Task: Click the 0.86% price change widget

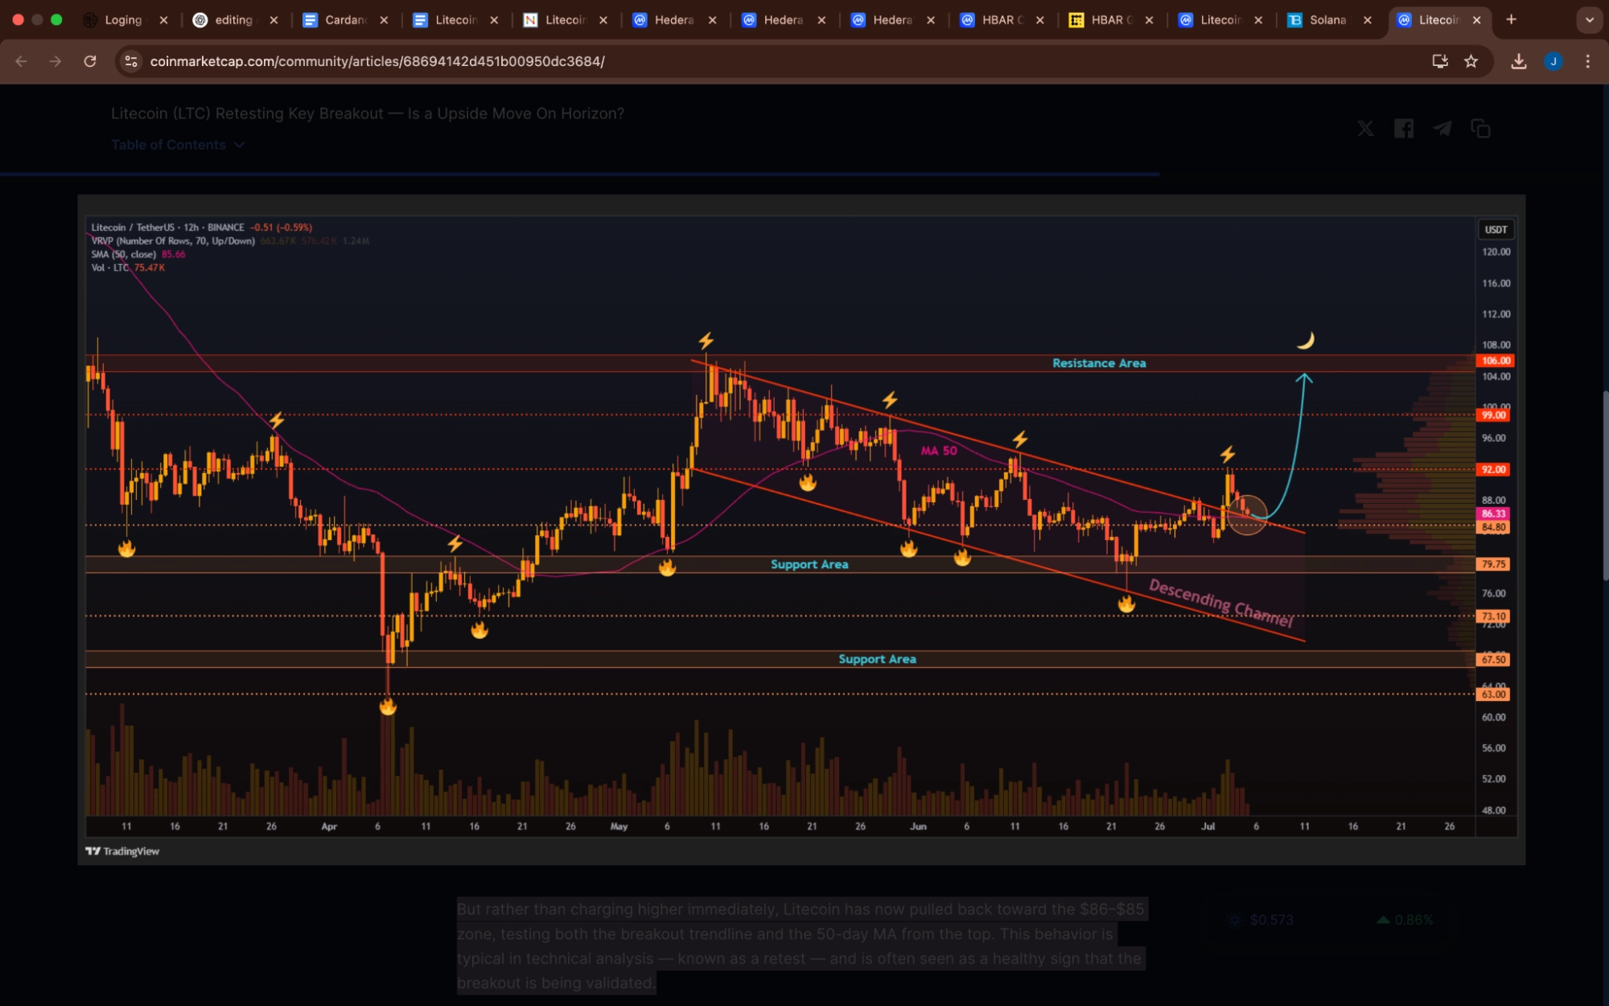Action: 1405,919
